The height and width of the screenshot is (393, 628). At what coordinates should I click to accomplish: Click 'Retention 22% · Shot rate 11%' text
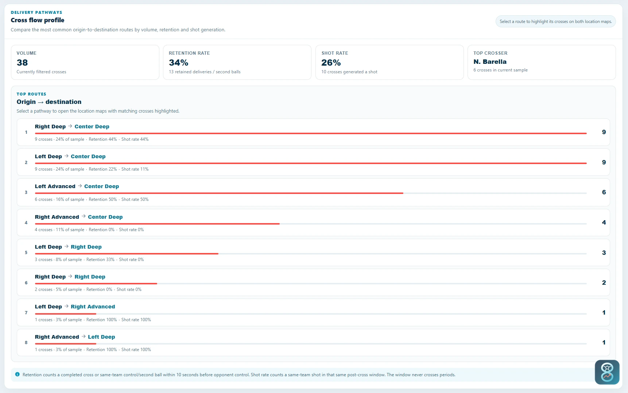(119, 169)
